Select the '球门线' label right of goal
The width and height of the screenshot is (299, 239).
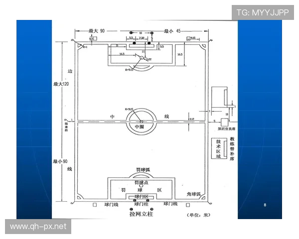point(170,204)
